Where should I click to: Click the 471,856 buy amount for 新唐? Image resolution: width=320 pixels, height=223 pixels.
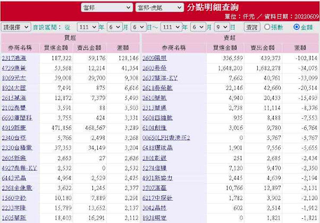(x=62, y=128)
